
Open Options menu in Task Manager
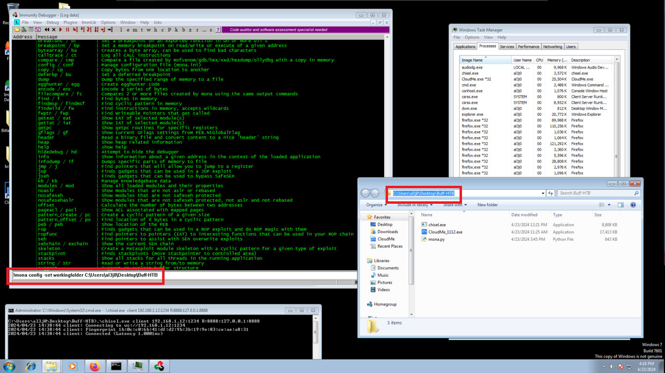pyautogui.click(x=472, y=37)
